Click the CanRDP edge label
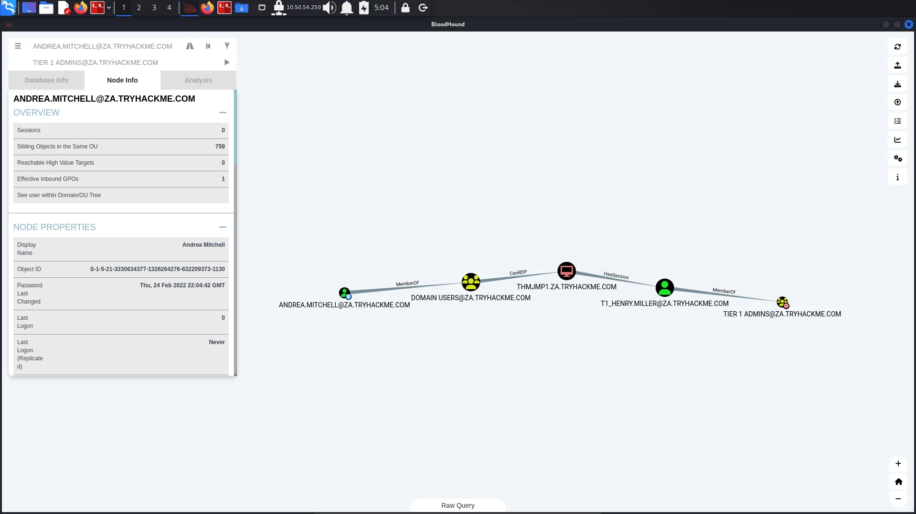The width and height of the screenshot is (916, 514). (518, 273)
